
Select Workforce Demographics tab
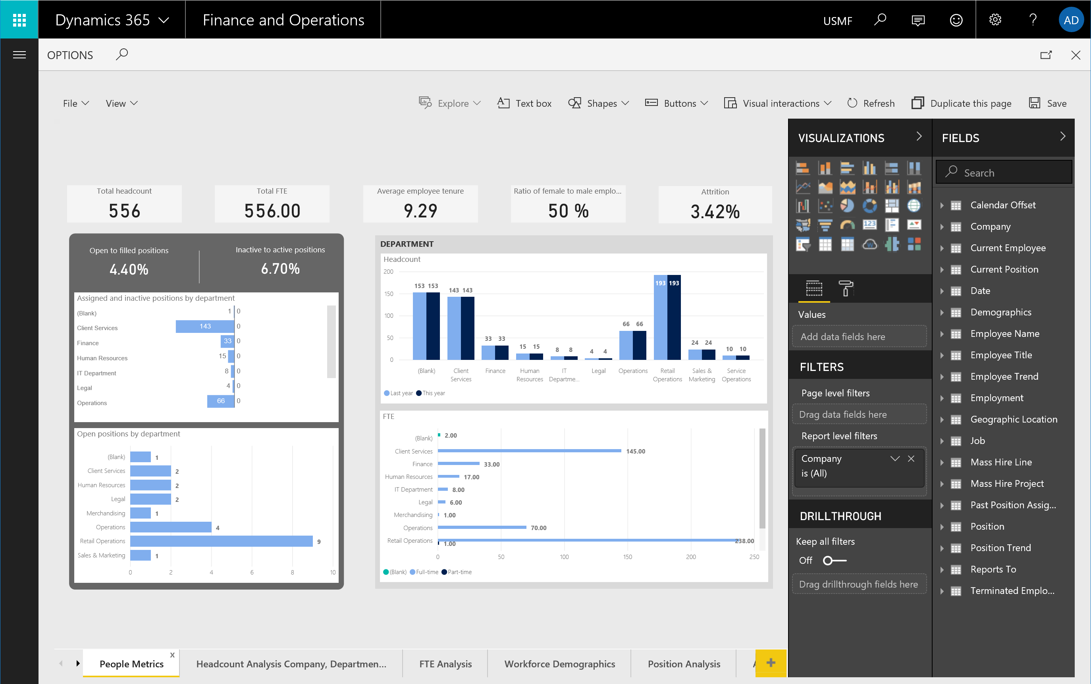pos(560,663)
